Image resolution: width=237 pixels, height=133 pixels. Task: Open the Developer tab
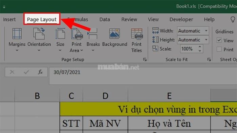click(181, 20)
